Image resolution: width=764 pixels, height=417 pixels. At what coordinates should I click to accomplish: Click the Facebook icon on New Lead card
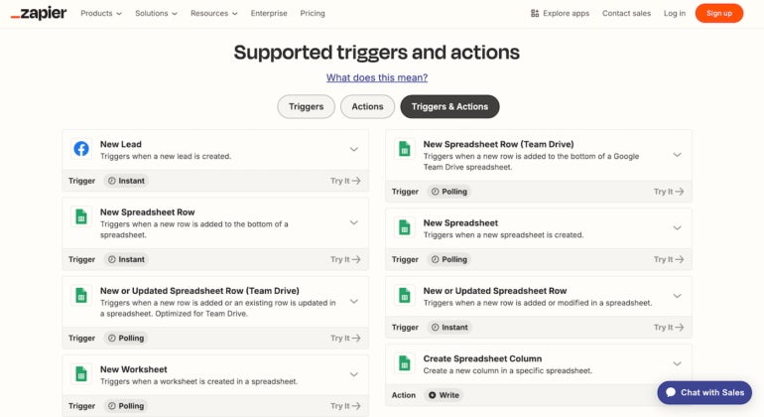click(x=81, y=149)
